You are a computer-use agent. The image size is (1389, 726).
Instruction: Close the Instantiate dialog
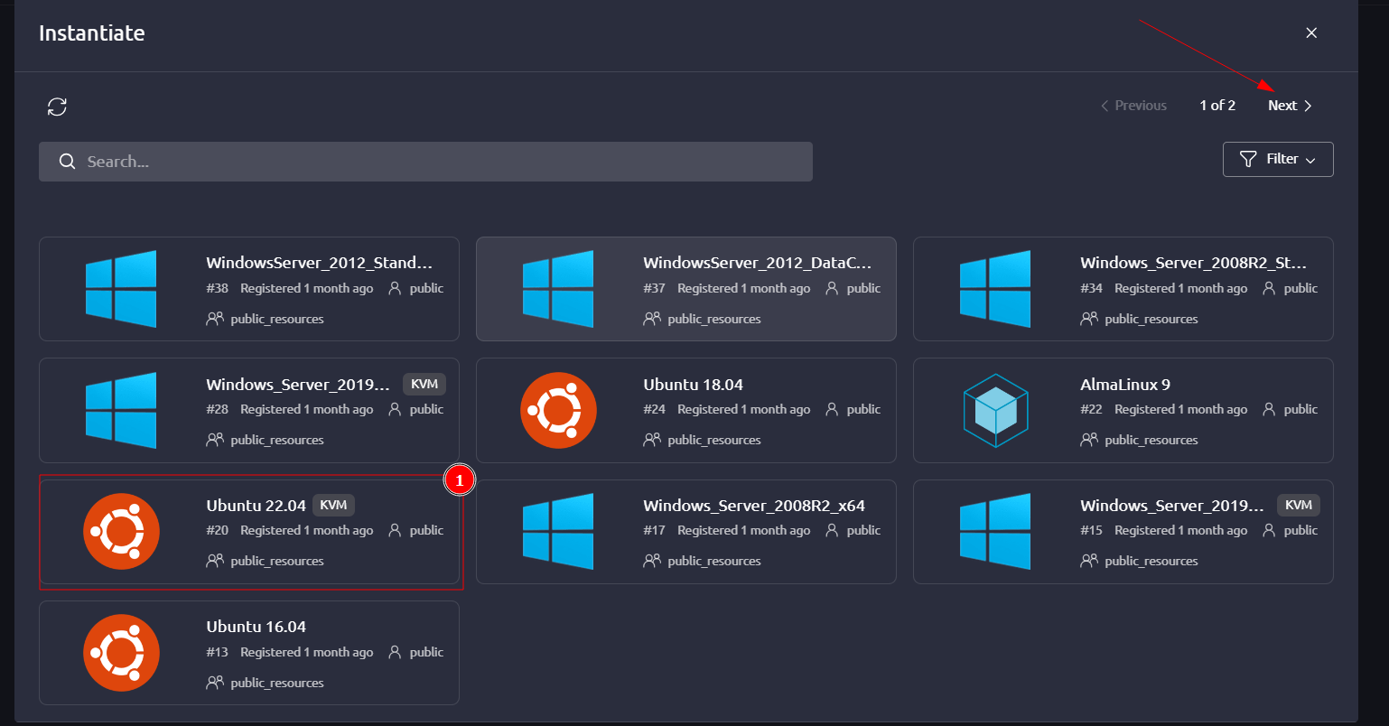coord(1311,33)
